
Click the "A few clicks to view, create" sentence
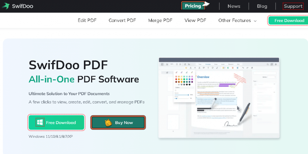[x=87, y=102]
